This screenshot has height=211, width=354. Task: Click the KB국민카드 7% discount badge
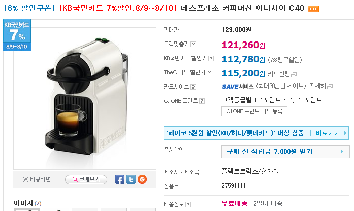pyautogui.click(x=17, y=35)
